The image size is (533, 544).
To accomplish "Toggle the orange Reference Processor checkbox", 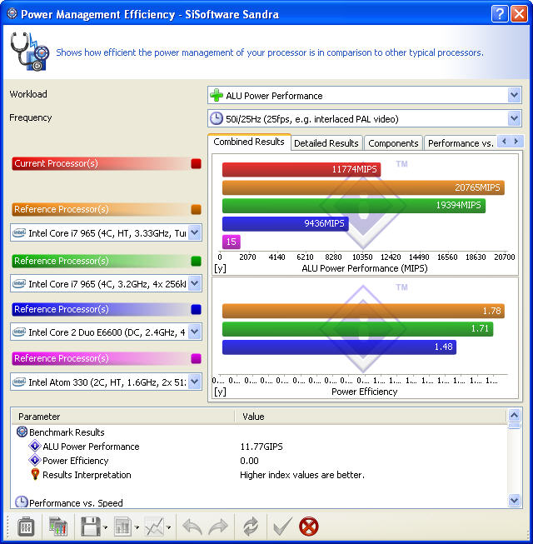I will click(x=196, y=209).
